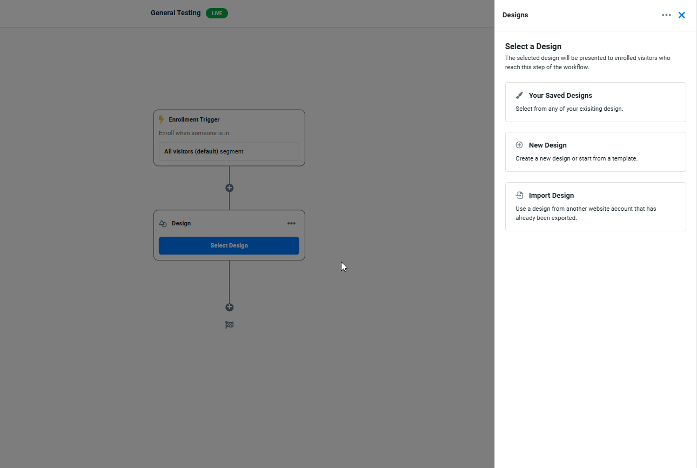697x468 pixels.
Task: Click the Enrollment Trigger lightning bolt icon
Action: [x=161, y=119]
